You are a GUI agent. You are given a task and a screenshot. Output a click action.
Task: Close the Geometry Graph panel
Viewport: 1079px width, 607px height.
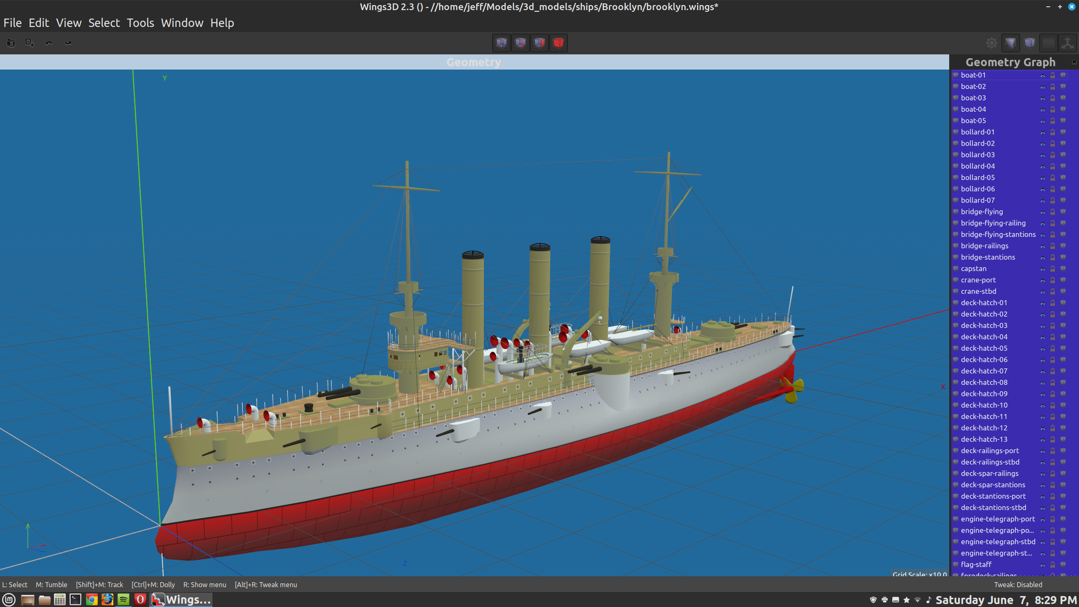pos(1074,62)
